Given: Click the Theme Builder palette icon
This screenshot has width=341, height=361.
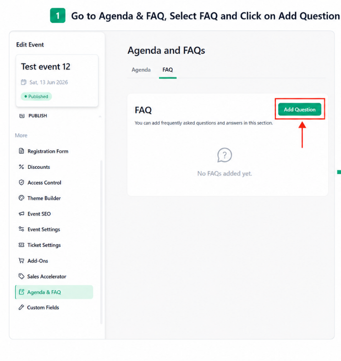Looking at the screenshot, I should [22, 198].
